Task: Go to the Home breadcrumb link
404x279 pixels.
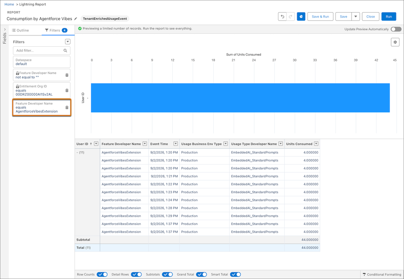Action: coord(9,4)
